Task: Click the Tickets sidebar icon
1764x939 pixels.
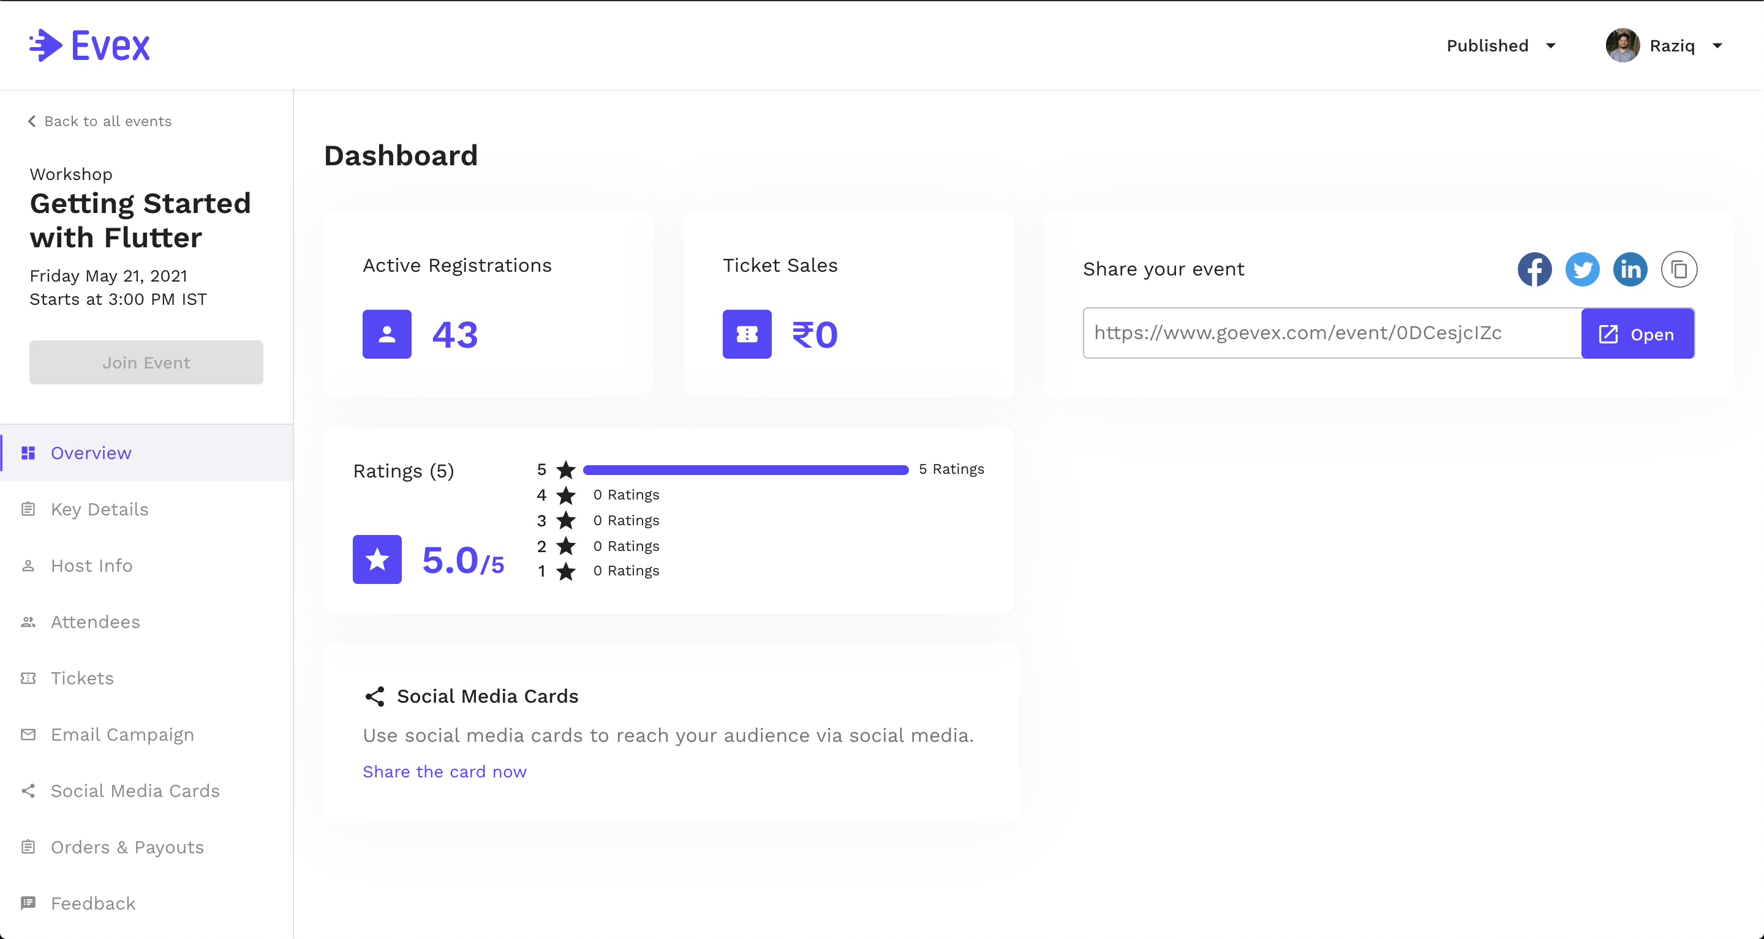Action: click(x=28, y=678)
